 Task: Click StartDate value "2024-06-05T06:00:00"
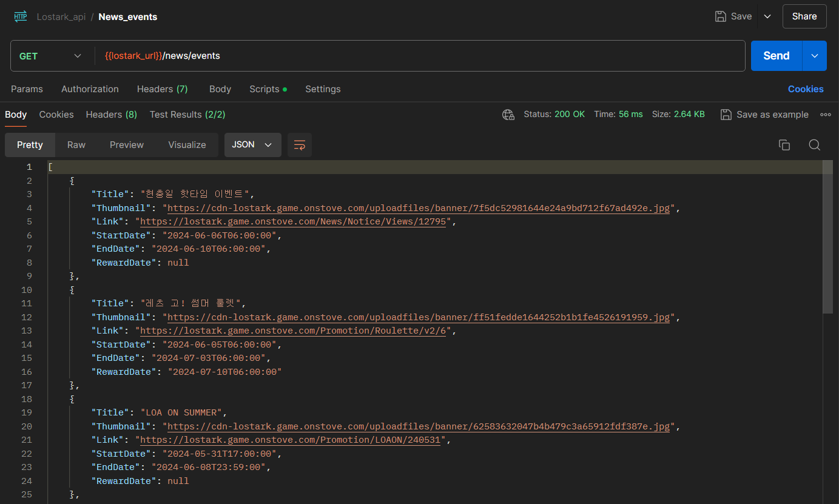tap(219, 344)
